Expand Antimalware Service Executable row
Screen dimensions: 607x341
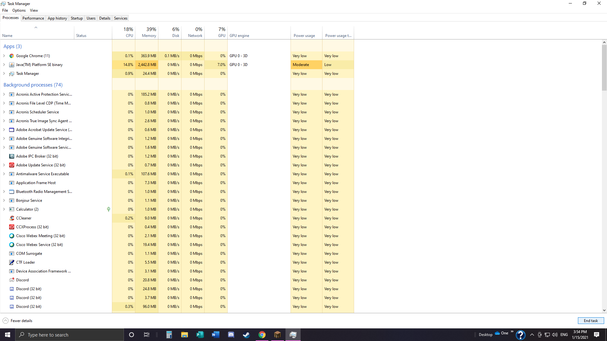click(x=4, y=174)
